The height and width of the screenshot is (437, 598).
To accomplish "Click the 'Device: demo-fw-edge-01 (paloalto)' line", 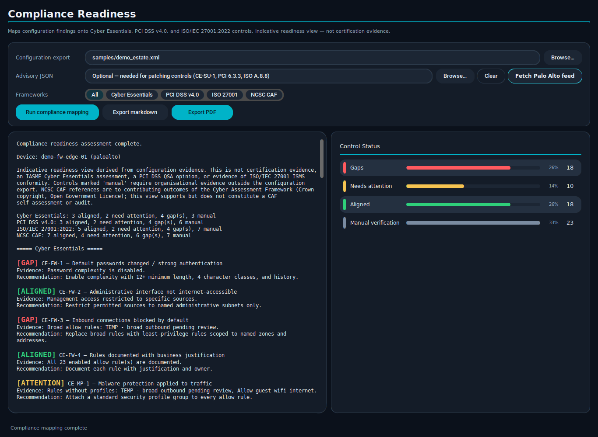I will click(x=69, y=157).
